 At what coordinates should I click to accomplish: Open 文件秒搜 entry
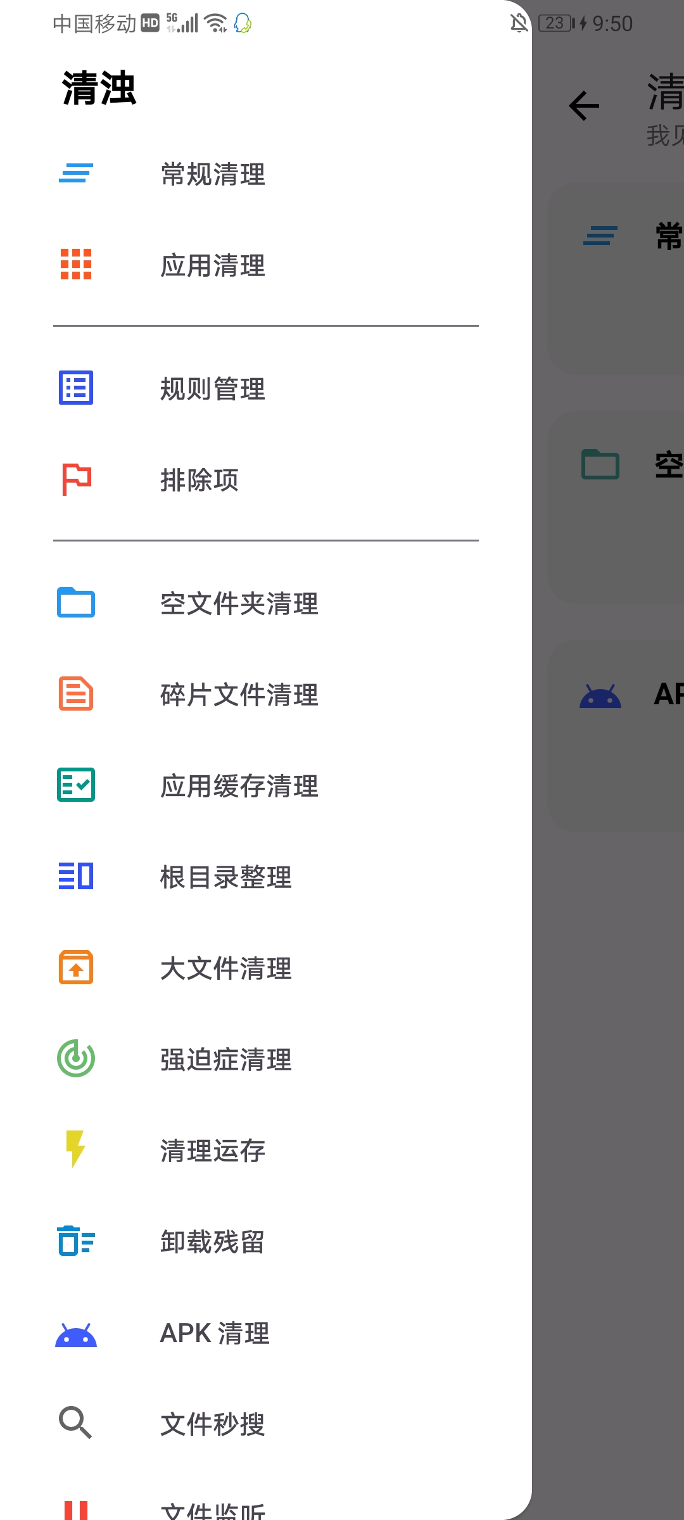point(266,1424)
